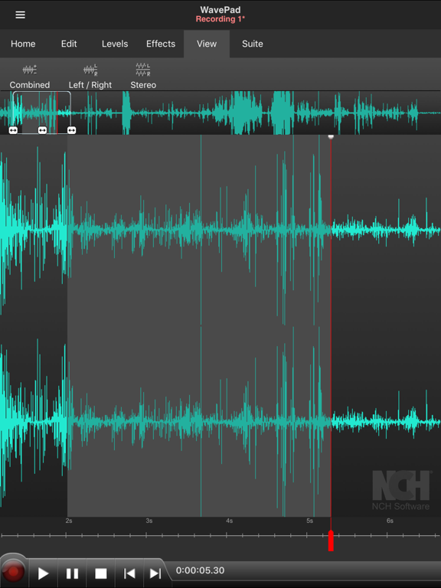This screenshot has height=588, width=441.
Task: Click the middle handle of overview selection
Action: click(x=42, y=130)
